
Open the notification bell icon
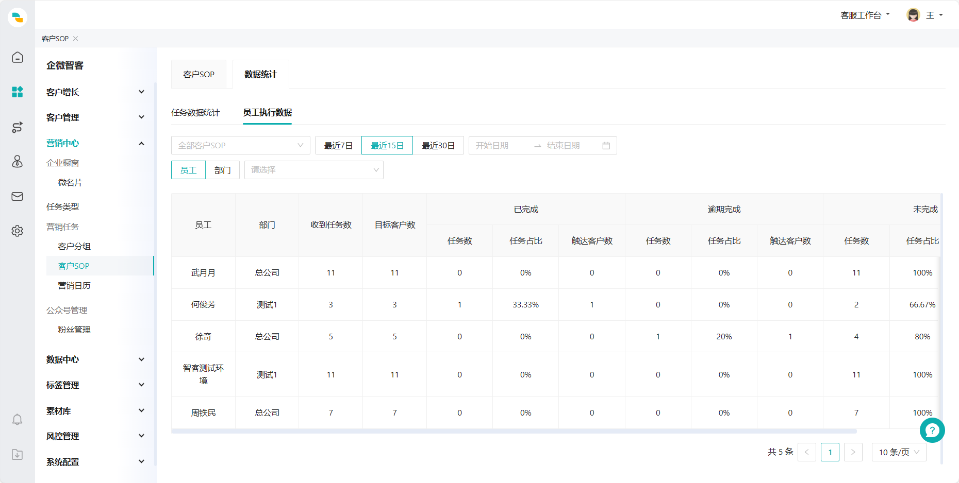pos(18,420)
